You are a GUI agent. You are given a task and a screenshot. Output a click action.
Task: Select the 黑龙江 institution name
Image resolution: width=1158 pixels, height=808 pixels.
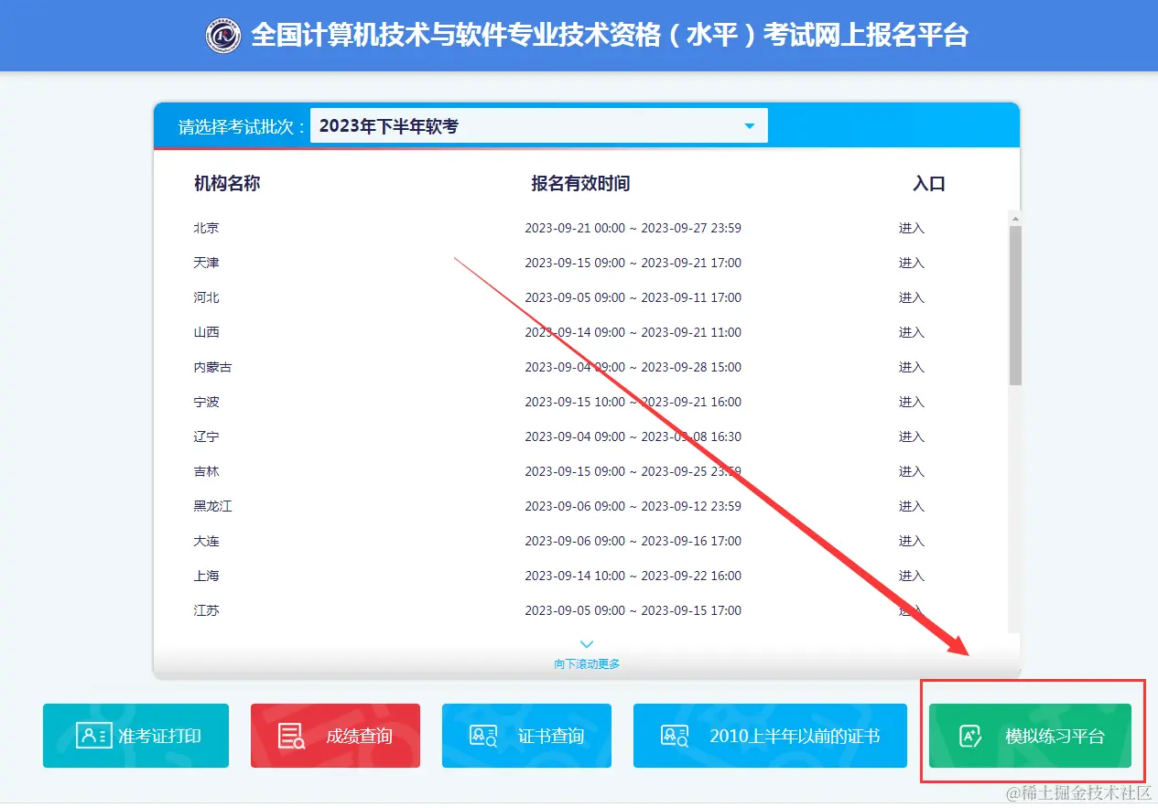tap(212, 506)
